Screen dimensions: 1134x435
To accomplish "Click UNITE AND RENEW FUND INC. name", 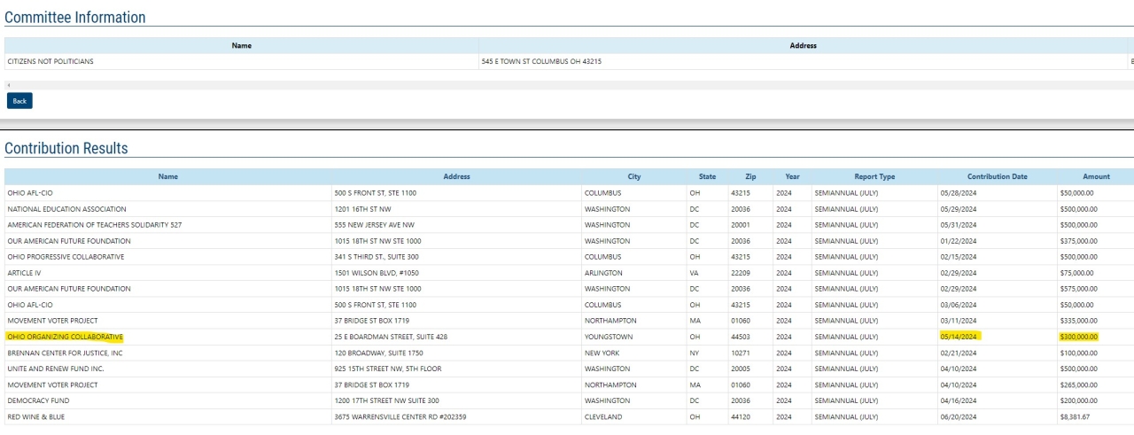I will pos(56,369).
